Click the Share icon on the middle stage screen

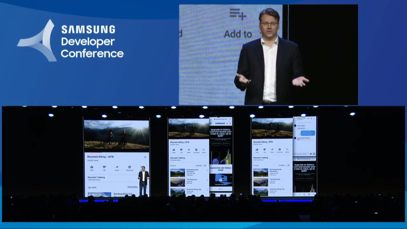189,150
